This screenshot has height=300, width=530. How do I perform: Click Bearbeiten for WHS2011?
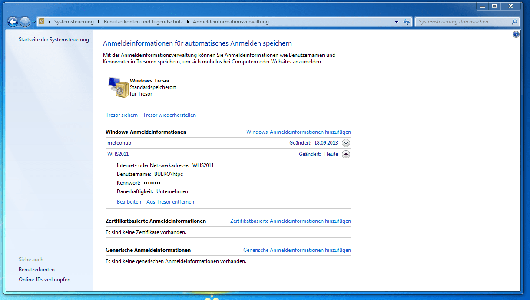(x=129, y=202)
